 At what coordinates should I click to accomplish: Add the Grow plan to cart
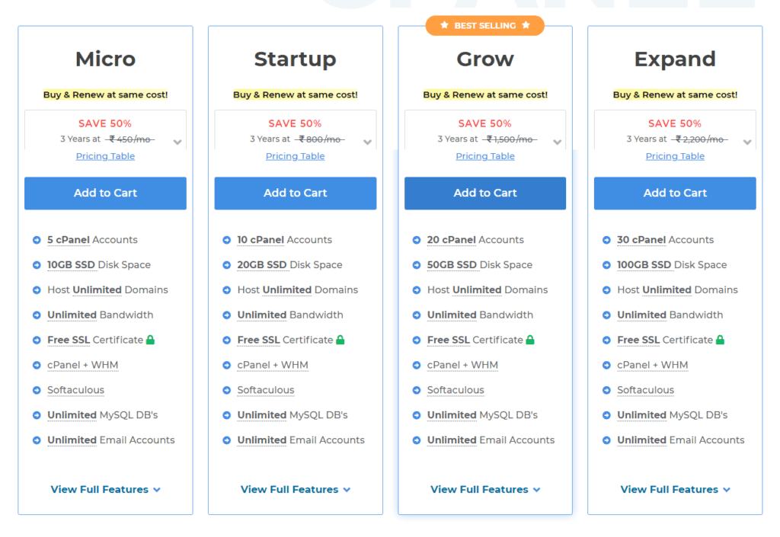point(485,193)
